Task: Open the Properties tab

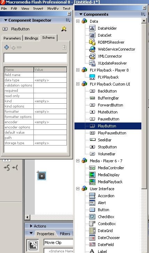Action: point(46,234)
